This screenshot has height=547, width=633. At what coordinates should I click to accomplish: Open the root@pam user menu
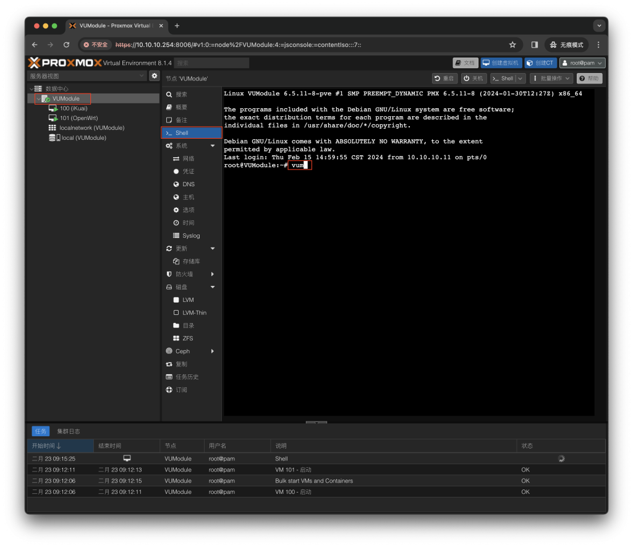click(x=582, y=62)
